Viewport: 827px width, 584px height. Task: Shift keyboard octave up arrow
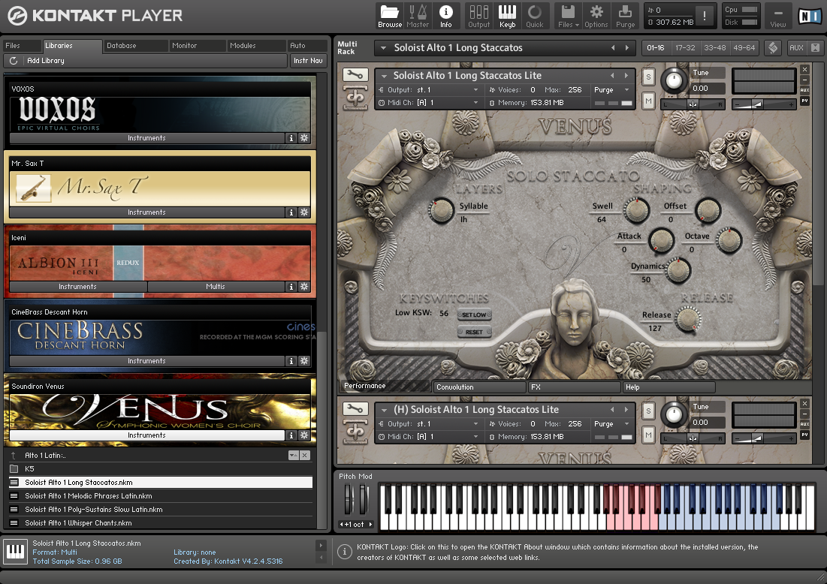tap(370, 525)
